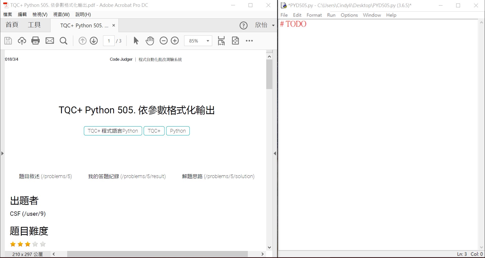Image resolution: width=485 pixels, height=258 pixels.
Task: Switch to the 首頁 tab
Action: [x=12, y=25]
